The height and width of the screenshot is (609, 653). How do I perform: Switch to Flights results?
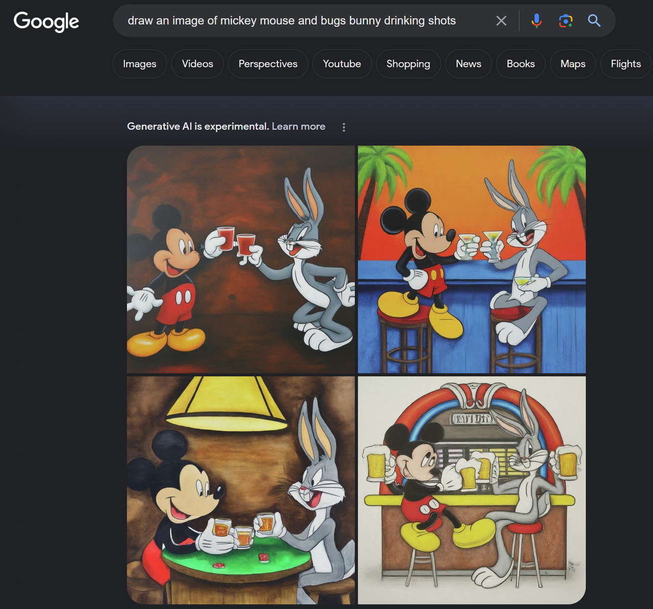[625, 64]
